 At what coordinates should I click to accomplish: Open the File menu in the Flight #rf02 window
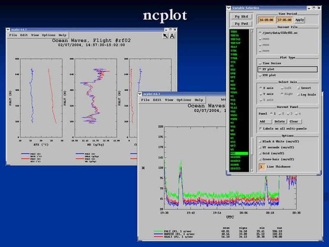tap(13, 35)
